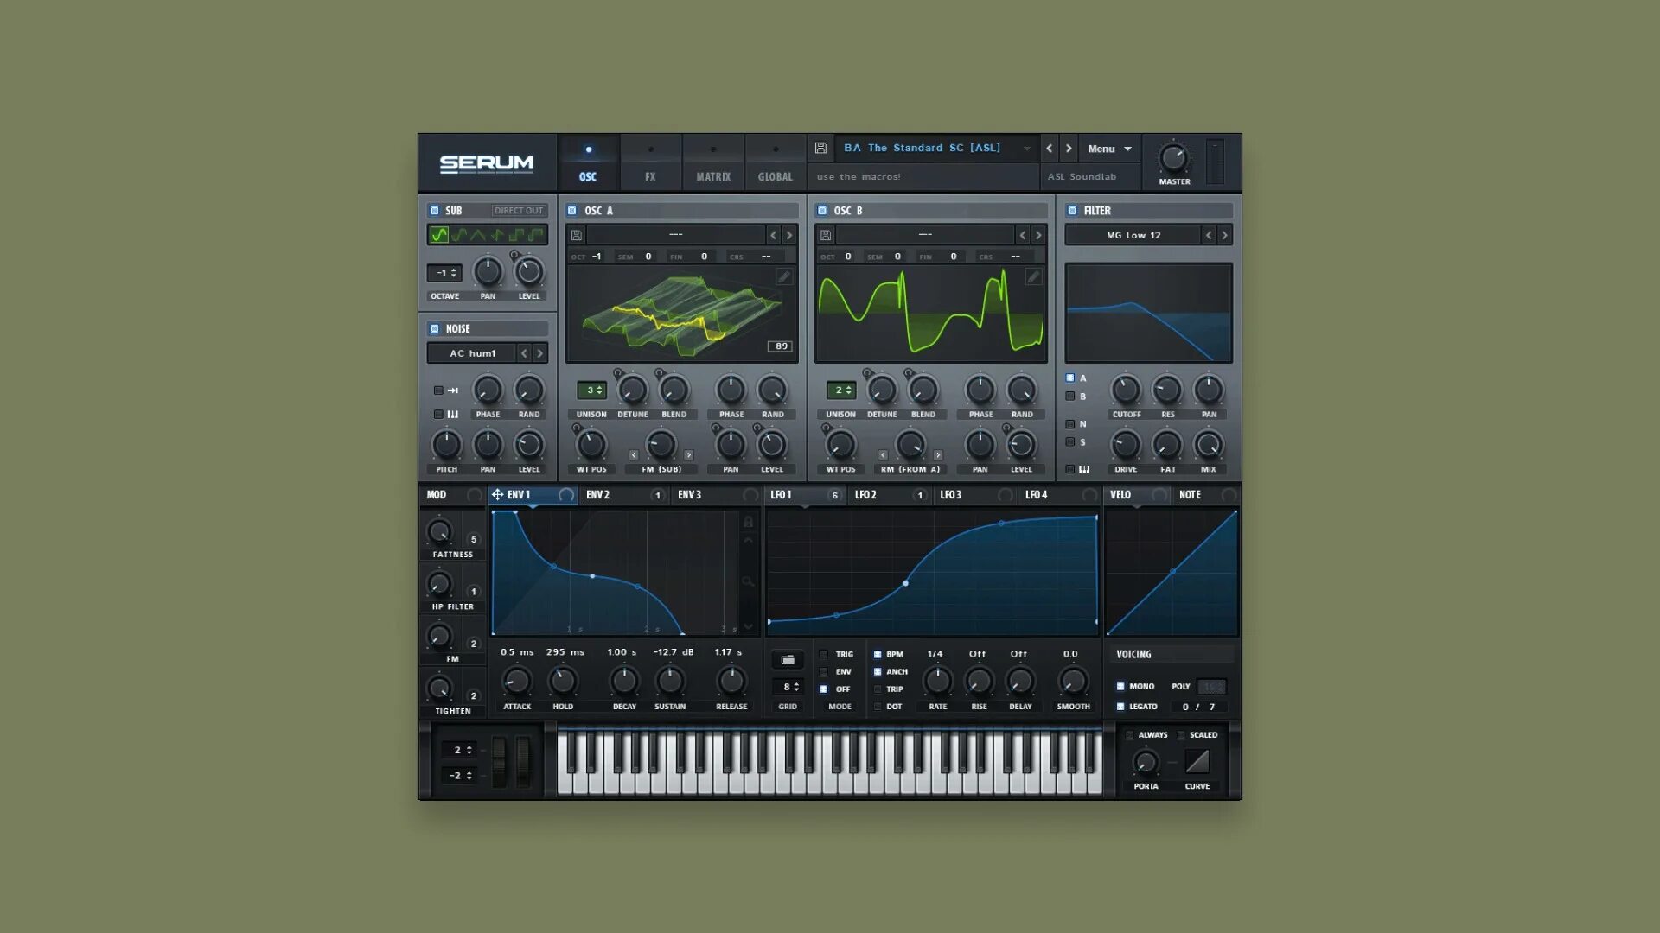Open the LFO shape folder icon
This screenshot has height=933, width=1660.
[x=788, y=660]
